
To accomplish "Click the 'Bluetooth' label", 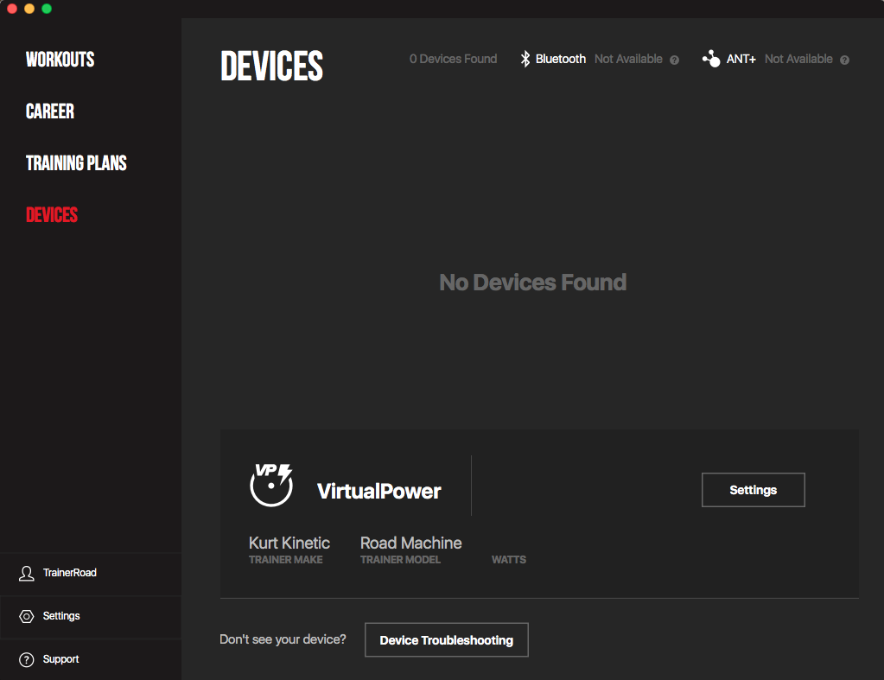I will 561,59.
